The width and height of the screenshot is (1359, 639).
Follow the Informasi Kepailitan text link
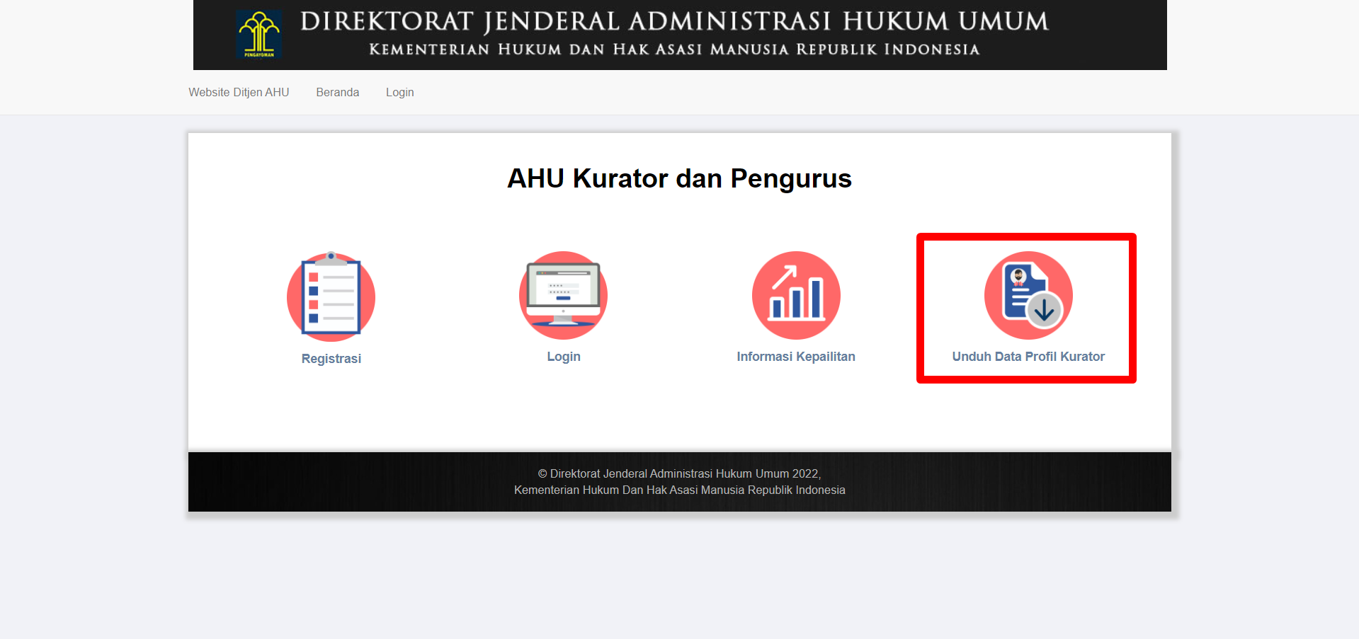coord(795,357)
